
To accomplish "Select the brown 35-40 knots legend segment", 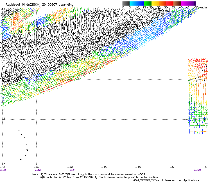I will click(177, 3).
